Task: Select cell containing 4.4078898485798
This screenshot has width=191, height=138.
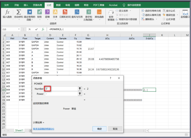Action: [107, 59]
